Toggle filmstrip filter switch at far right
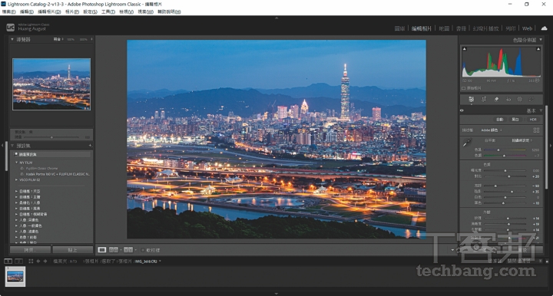 coord(547,261)
